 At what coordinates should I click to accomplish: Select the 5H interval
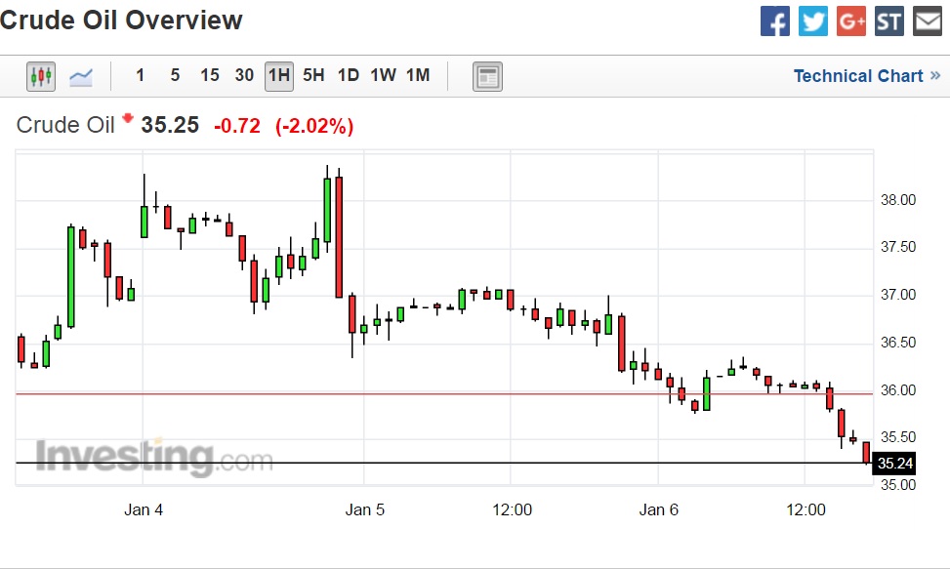tap(313, 75)
